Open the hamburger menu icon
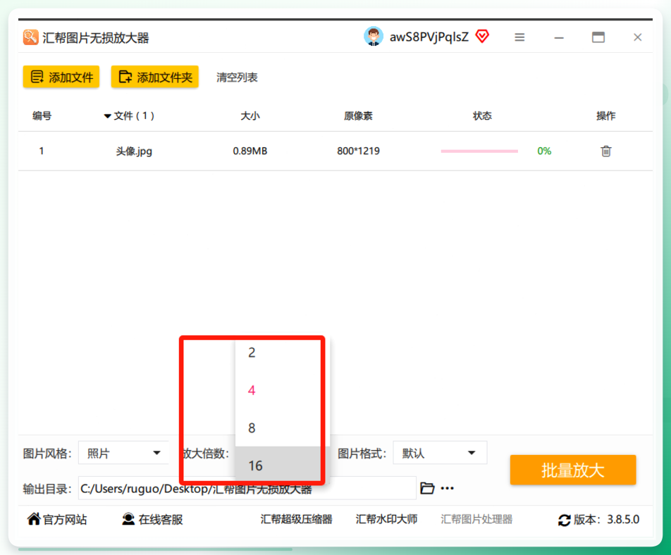 tap(519, 37)
